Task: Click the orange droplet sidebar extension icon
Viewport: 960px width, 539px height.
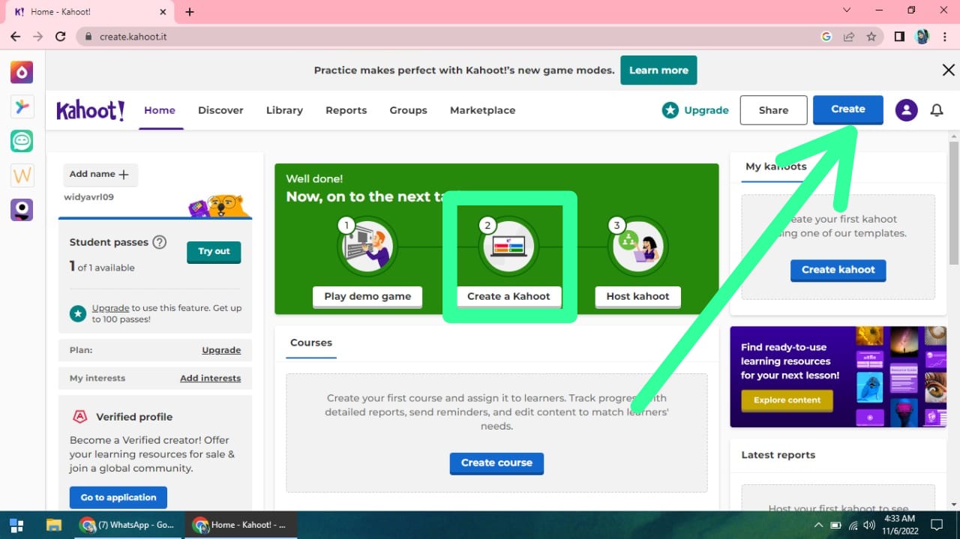Action: pyautogui.click(x=22, y=72)
